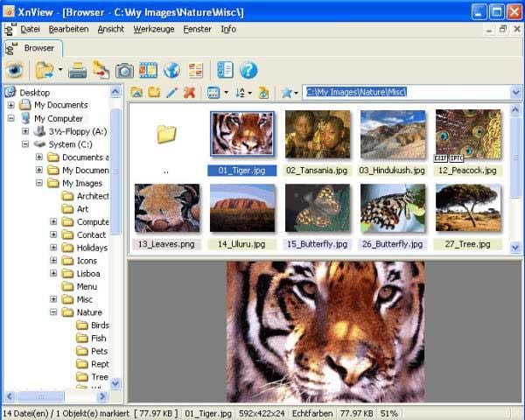Open the Werkzeuge menu
525x420 pixels.
tap(154, 30)
